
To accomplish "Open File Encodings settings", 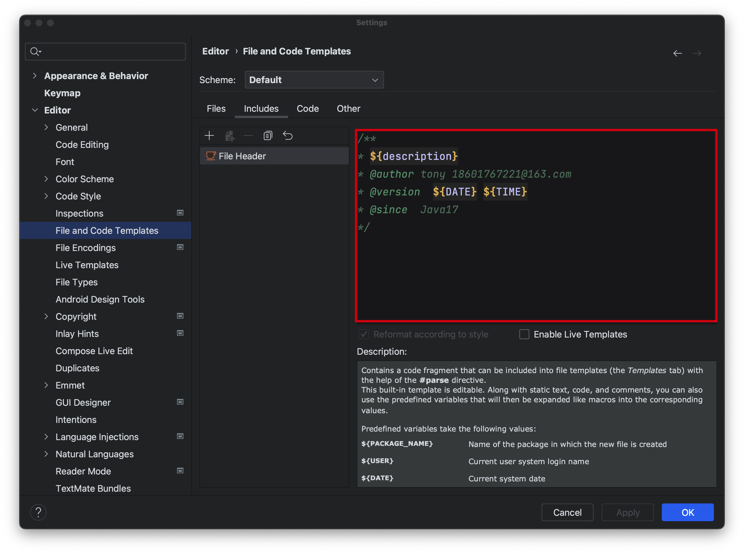I will point(85,248).
